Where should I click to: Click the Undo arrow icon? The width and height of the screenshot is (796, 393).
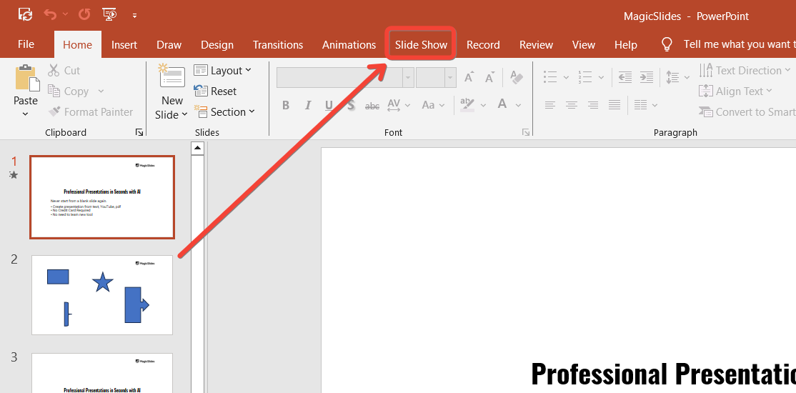click(50, 15)
